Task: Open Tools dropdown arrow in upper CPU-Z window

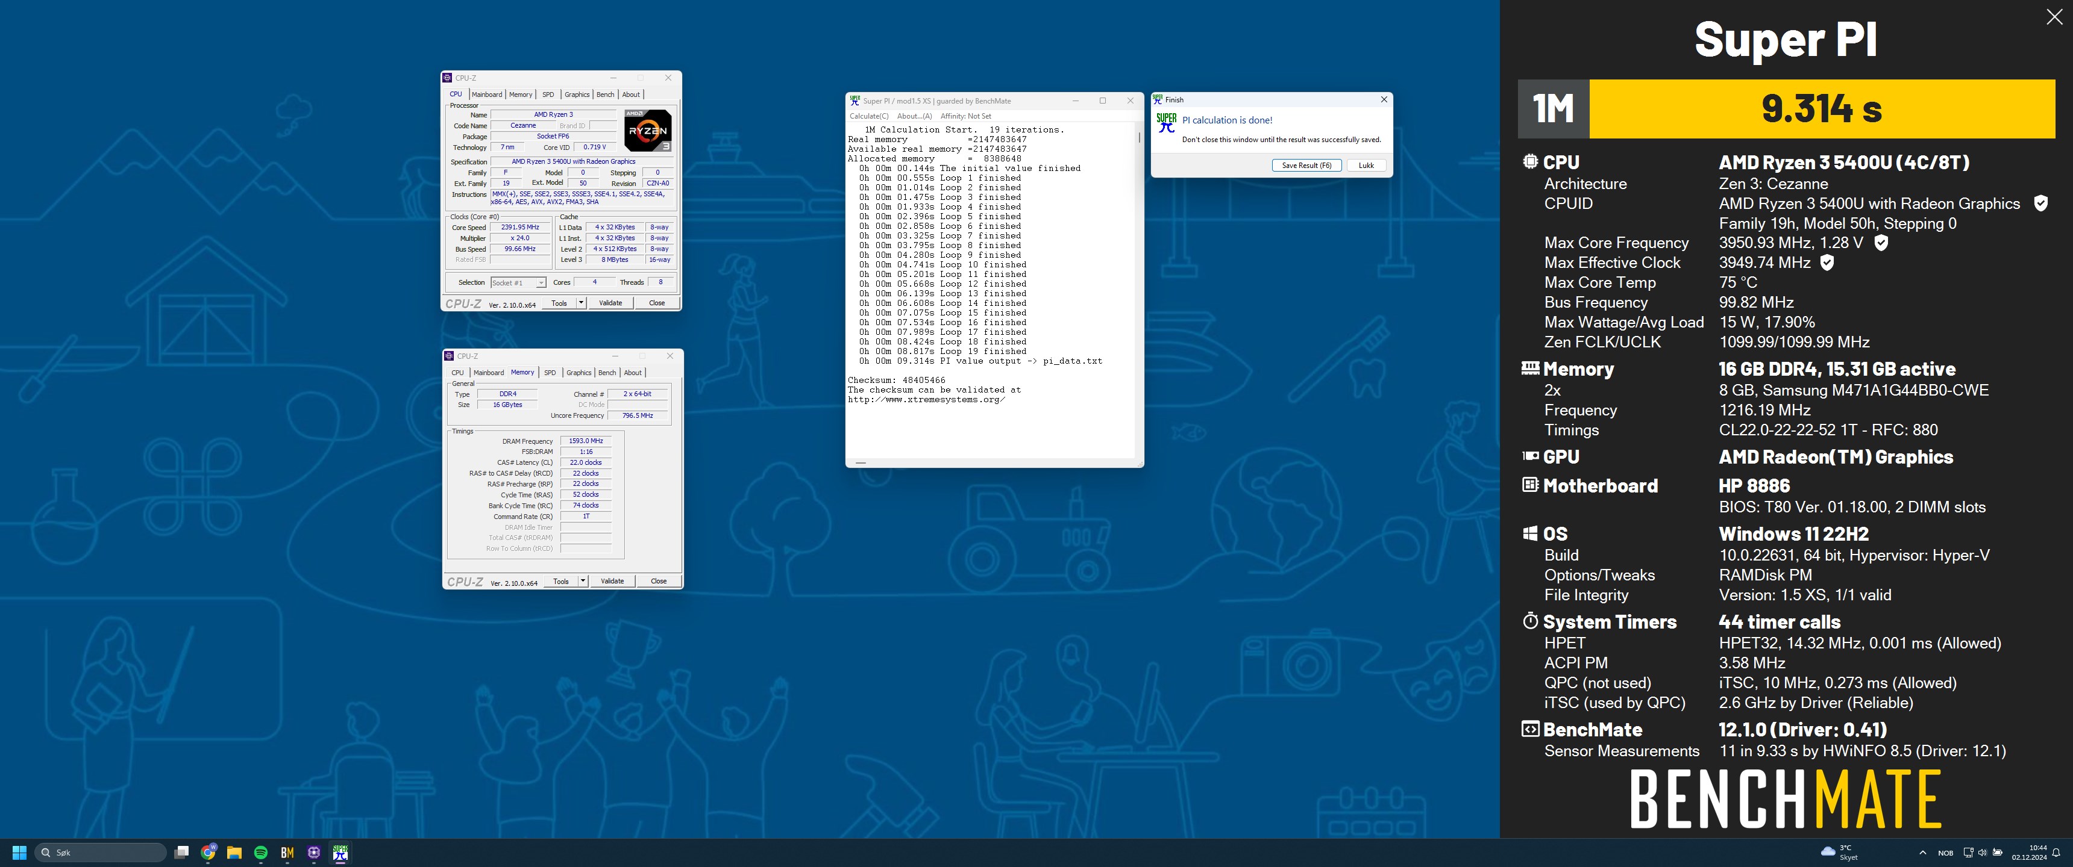Action: pyautogui.click(x=581, y=303)
